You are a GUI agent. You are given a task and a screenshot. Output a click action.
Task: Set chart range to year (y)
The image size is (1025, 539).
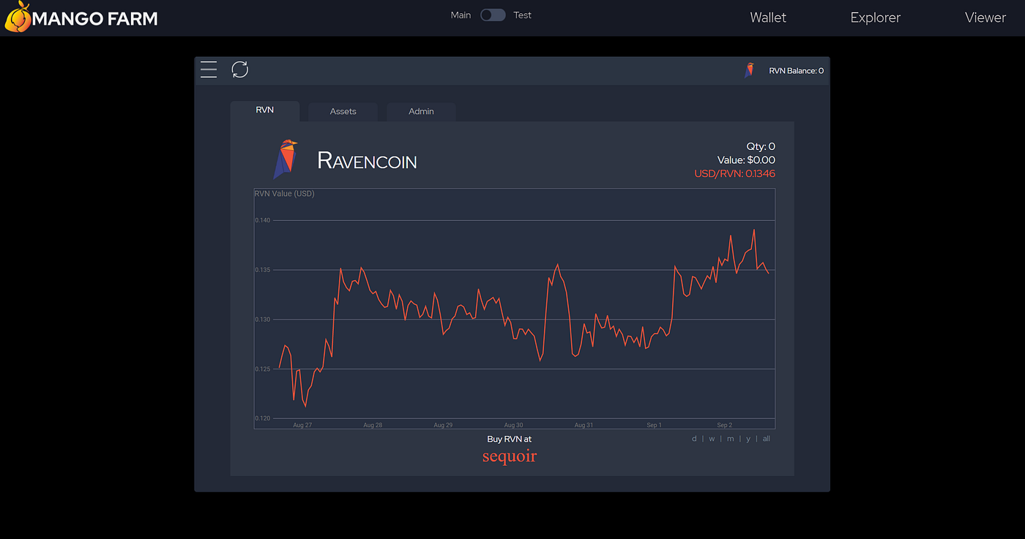748,440
